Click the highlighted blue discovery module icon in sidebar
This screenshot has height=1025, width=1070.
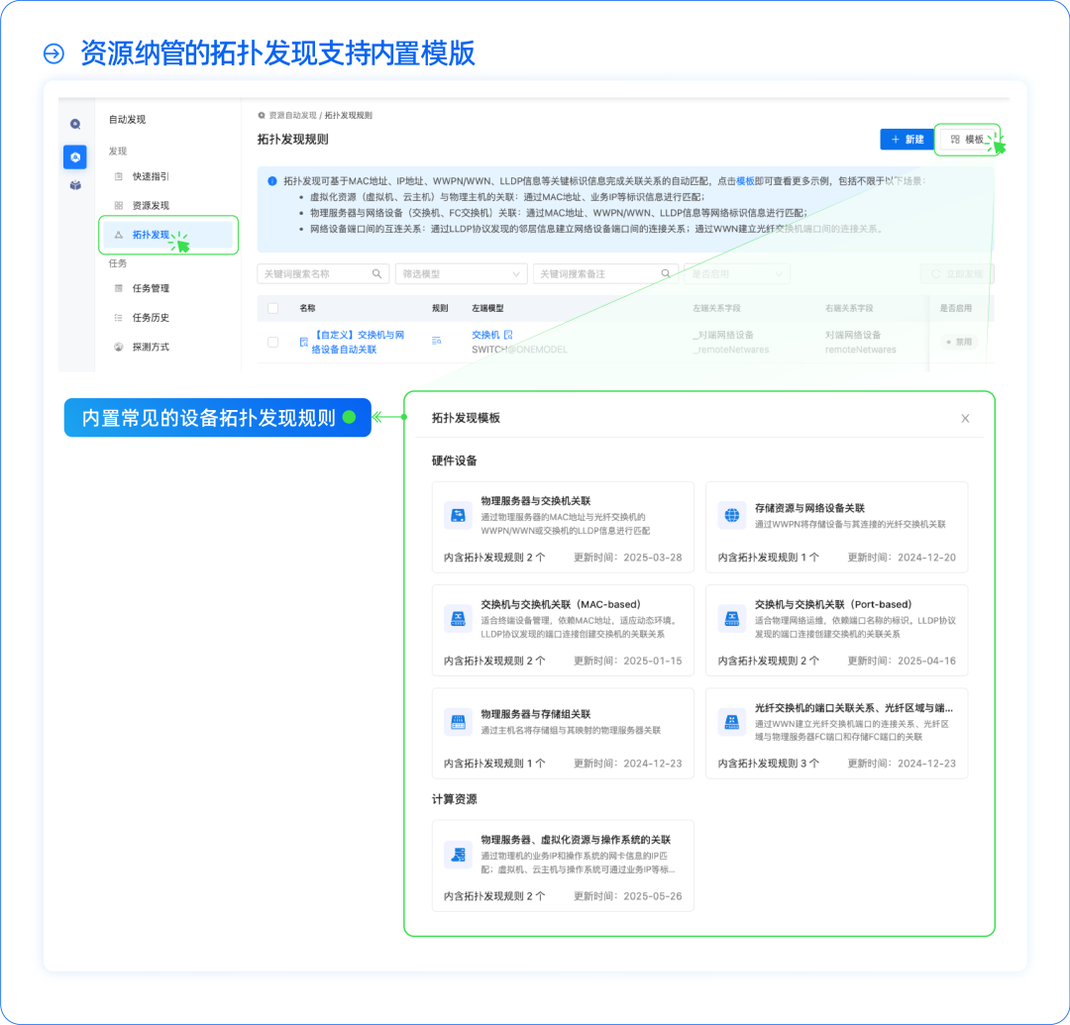tap(76, 156)
